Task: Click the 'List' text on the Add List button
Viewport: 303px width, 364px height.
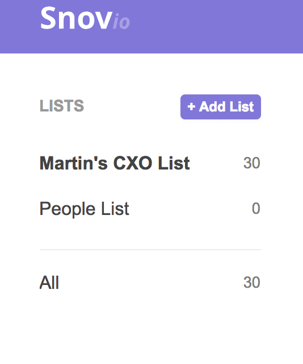Action: [242, 107]
